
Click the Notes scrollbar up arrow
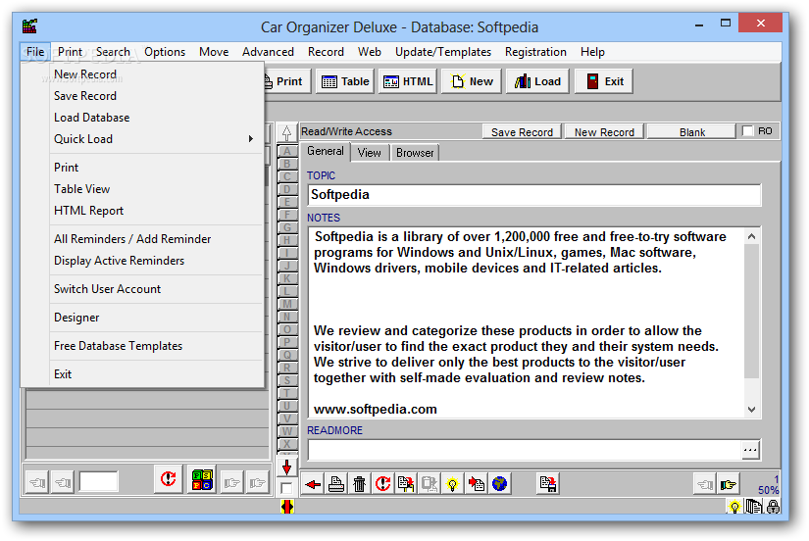(752, 236)
